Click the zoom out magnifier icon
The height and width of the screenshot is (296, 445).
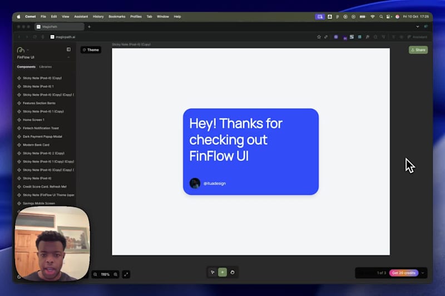pos(95,274)
